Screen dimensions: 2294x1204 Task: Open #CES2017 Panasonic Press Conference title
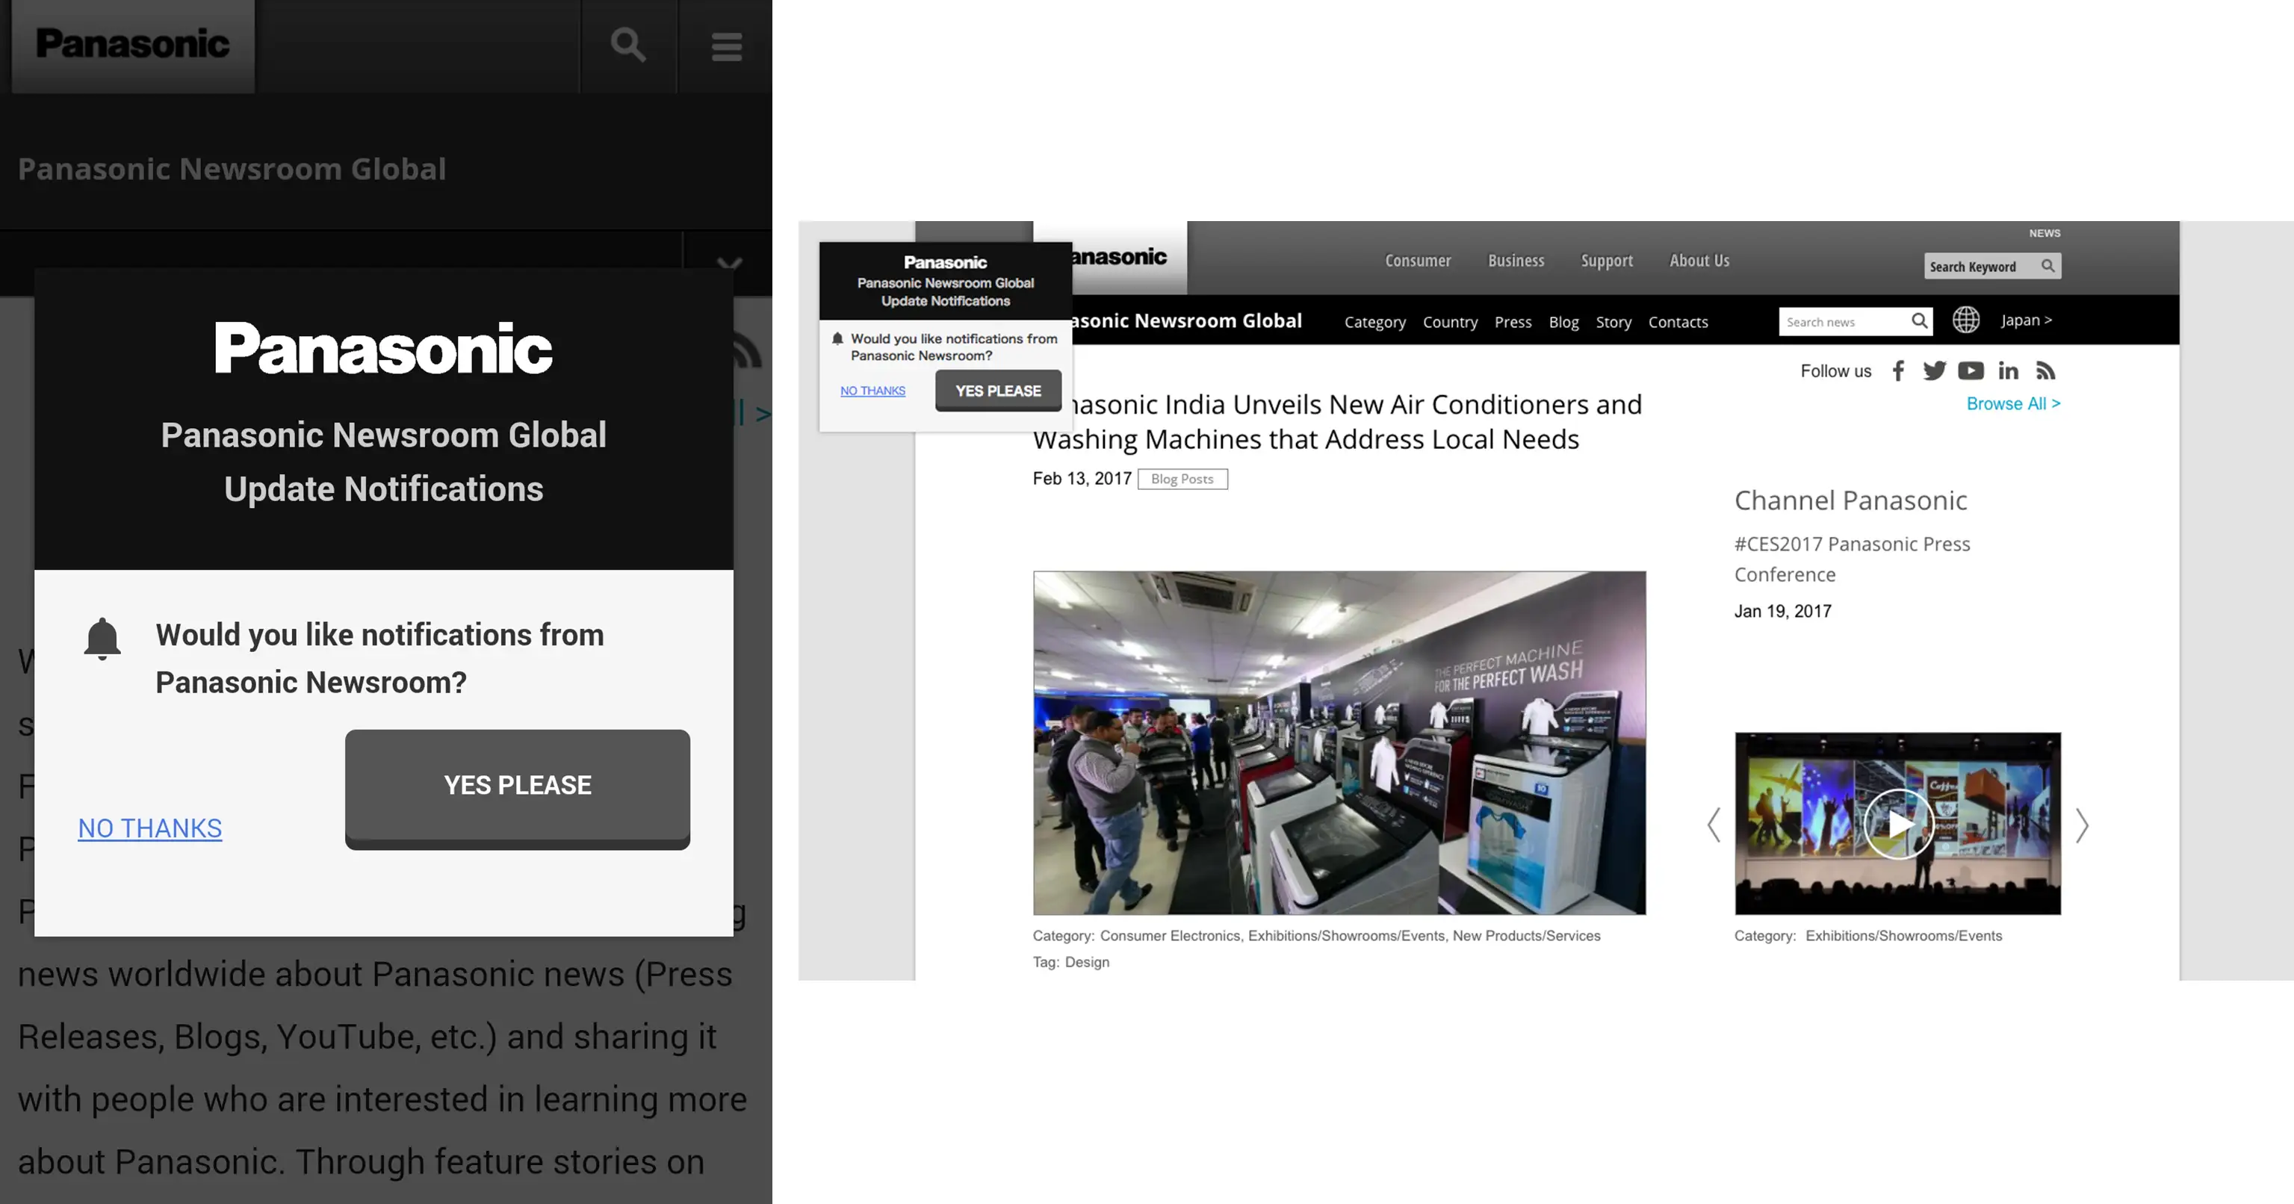coord(1851,559)
